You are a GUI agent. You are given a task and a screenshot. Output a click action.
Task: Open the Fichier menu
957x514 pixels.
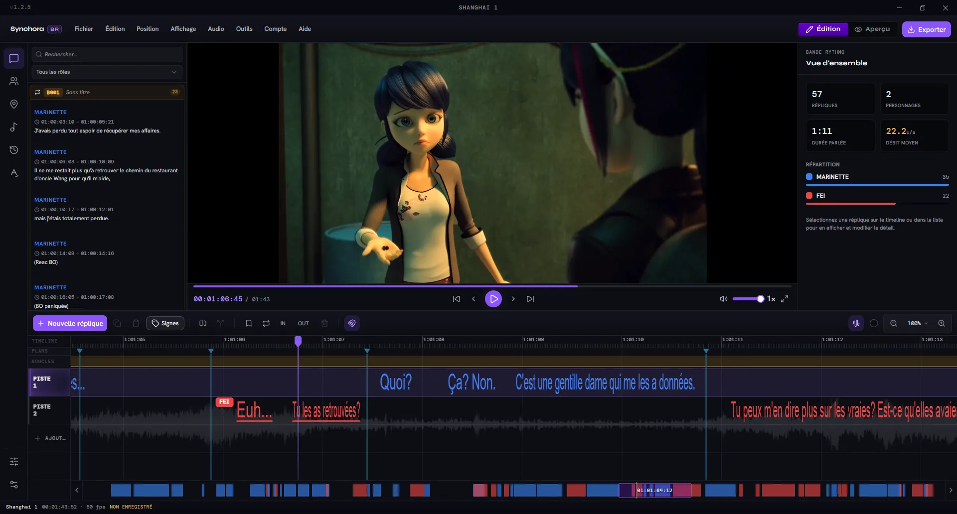point(84,29)
